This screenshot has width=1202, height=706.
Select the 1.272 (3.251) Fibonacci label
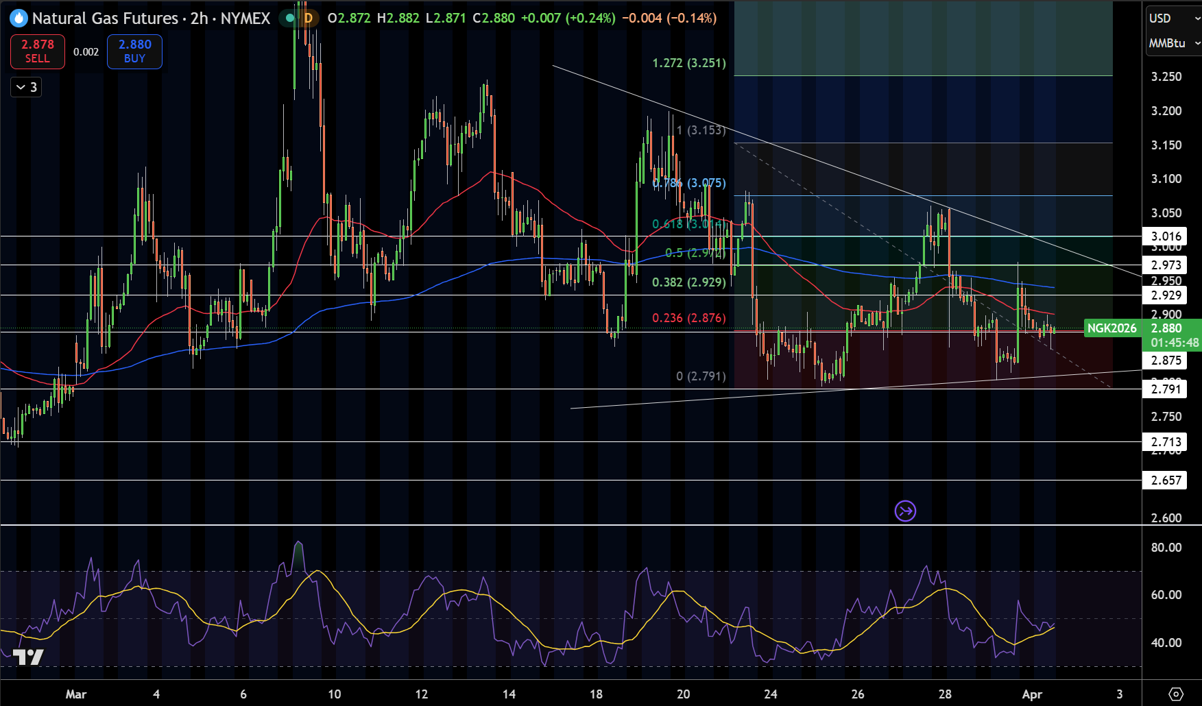tap(689, 63)
